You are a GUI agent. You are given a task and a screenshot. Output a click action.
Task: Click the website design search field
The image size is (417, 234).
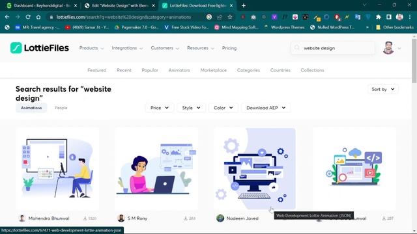tap(332, 48)
